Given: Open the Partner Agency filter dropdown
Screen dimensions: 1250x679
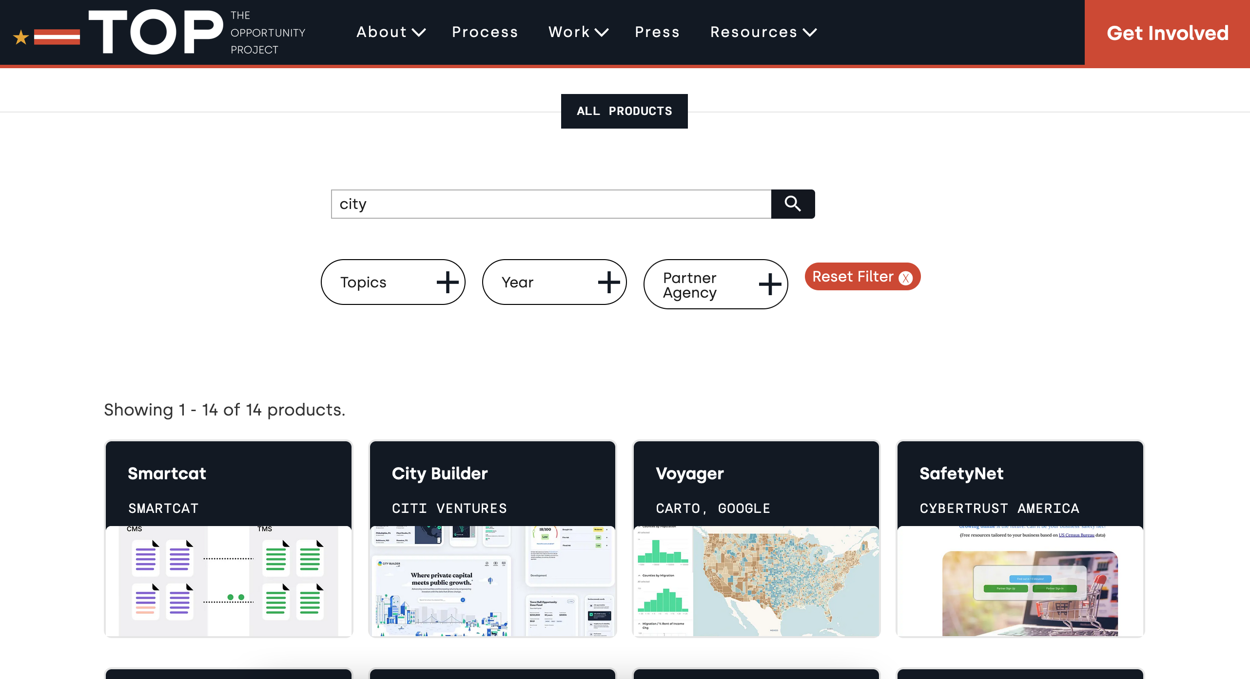Looking at the screenshot, I should 716,284.
